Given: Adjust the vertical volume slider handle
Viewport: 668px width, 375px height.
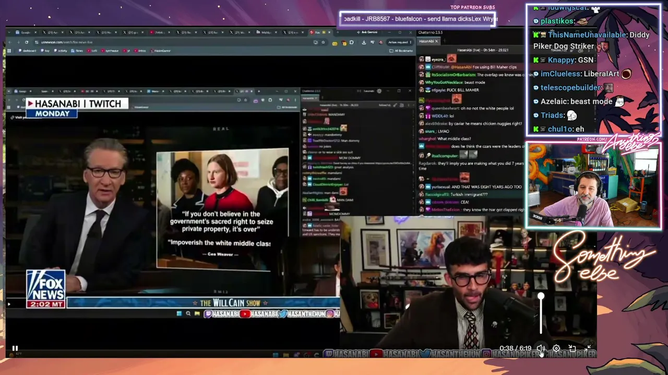Looking at the screenshot, I should 541,296.
